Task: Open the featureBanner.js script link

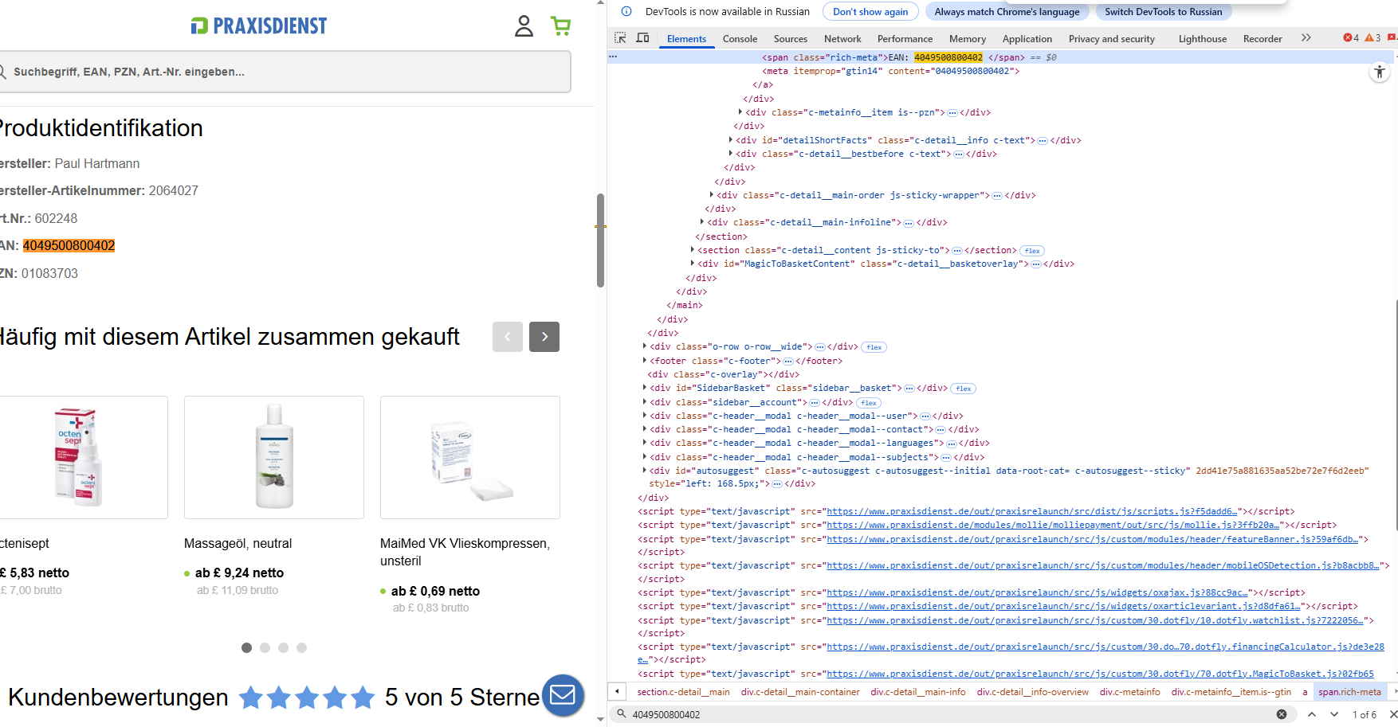Action: click(x=1094, y=539)
